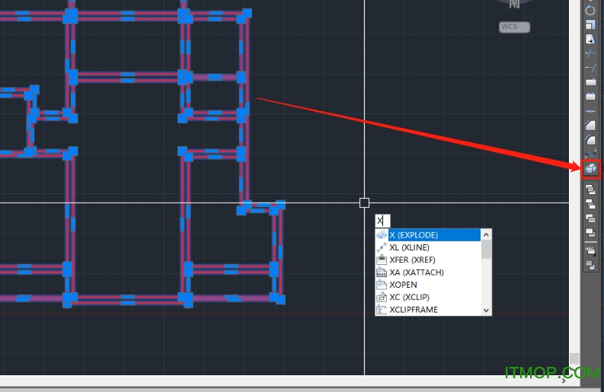Select the Blend Curves tool
The image size is (604, 392).
click(590, 154)
